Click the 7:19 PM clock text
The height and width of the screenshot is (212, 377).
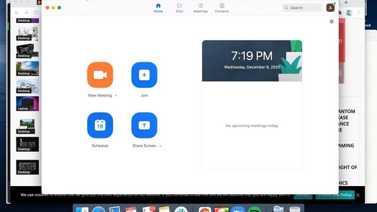[252, 56]
